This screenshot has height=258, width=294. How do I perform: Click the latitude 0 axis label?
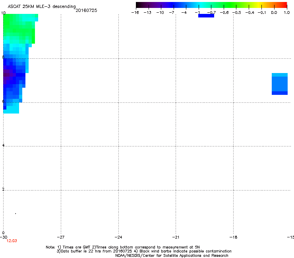(x=3, y=233)
